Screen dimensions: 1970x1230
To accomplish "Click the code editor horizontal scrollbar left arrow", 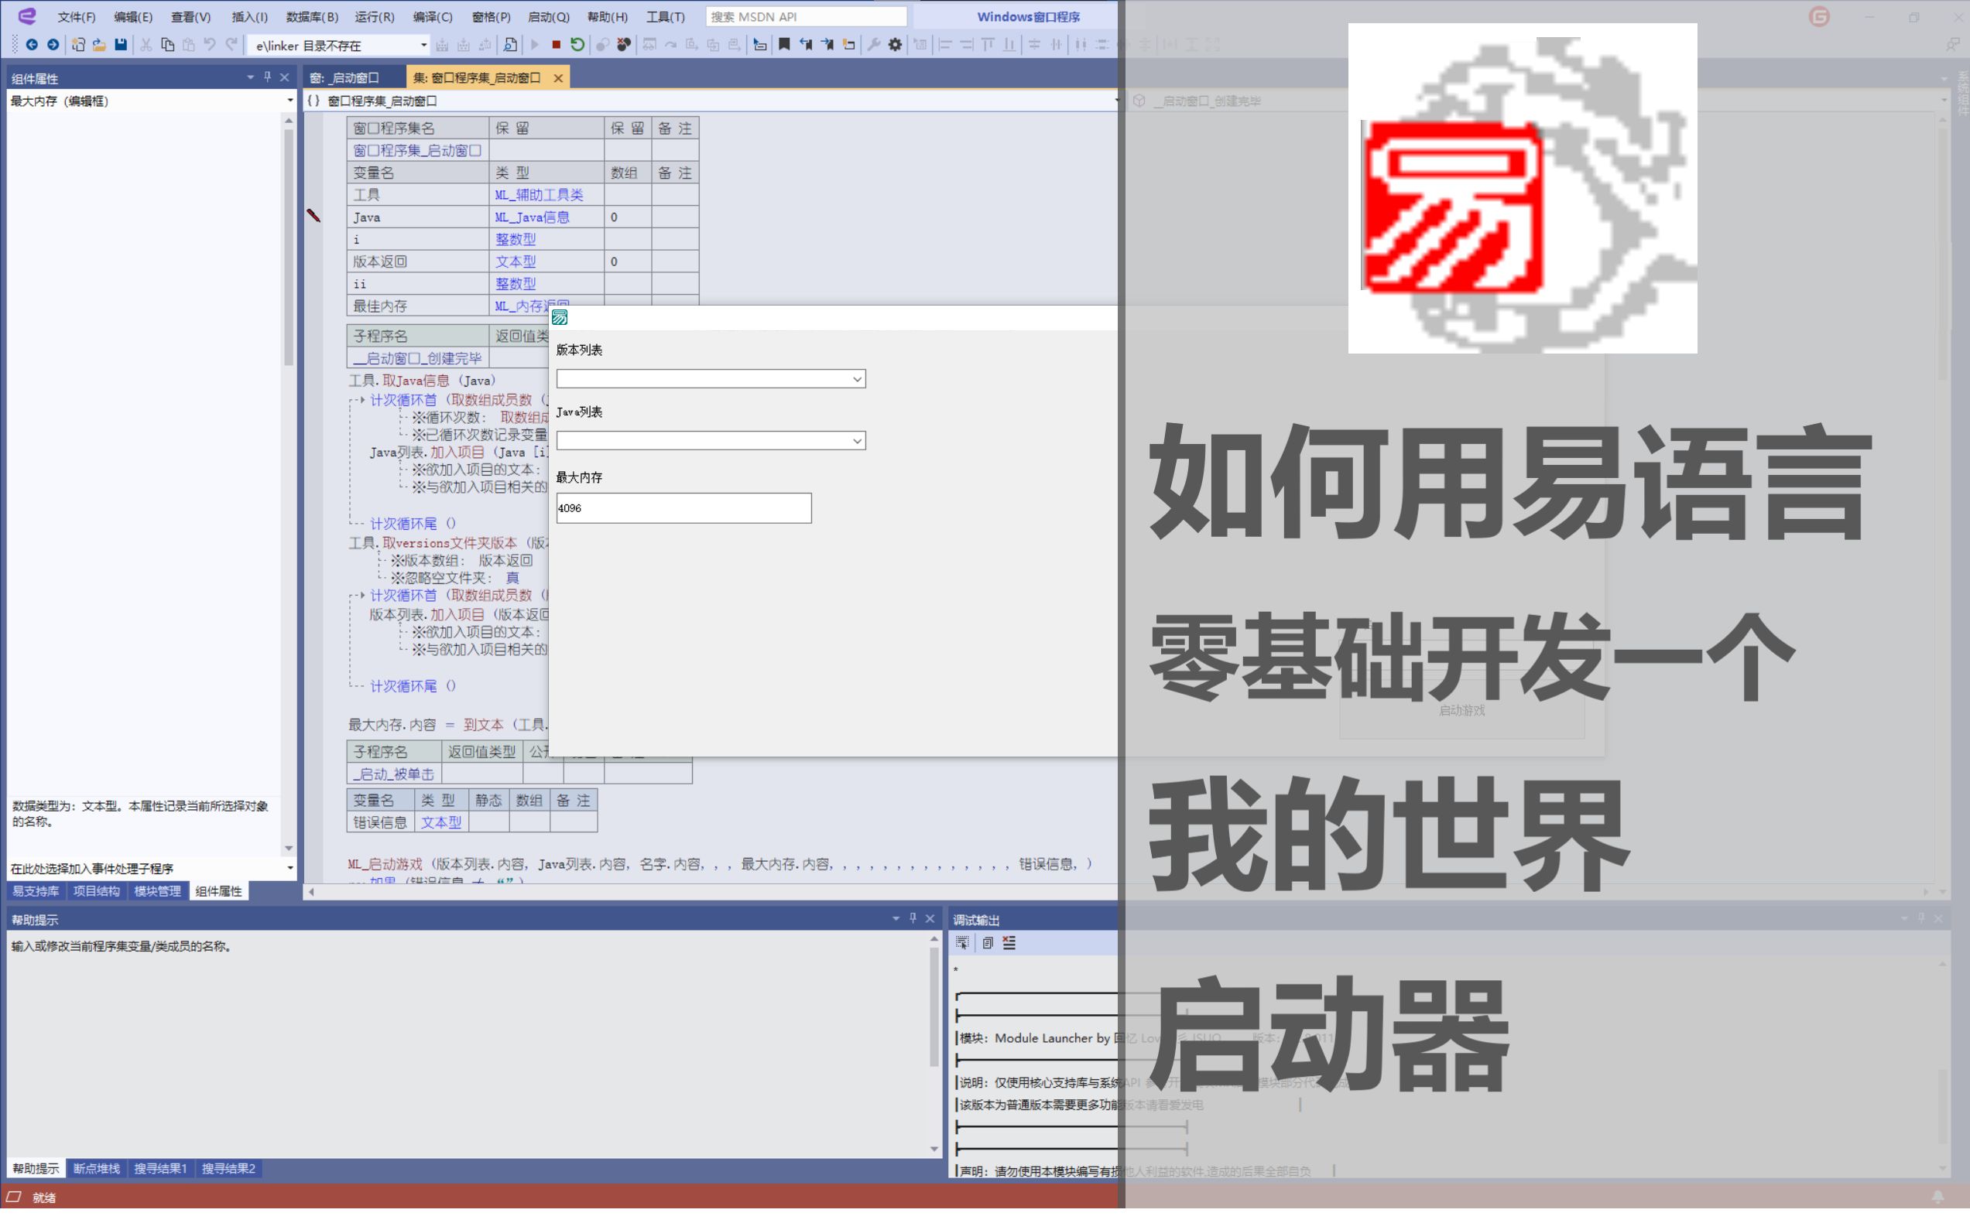I will coord(311,892).
